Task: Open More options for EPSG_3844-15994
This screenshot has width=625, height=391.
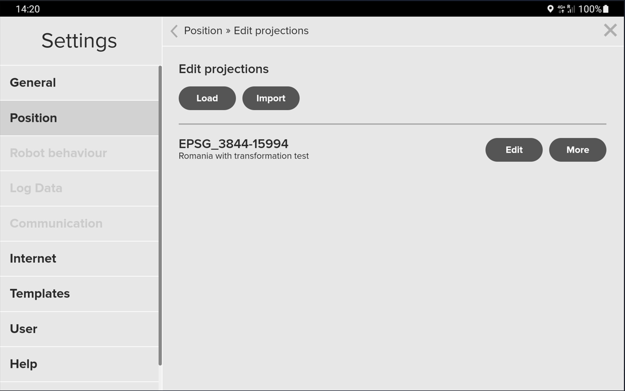Action: click(577, 150)
